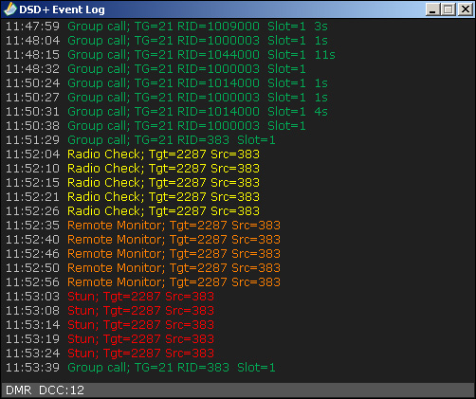Select the Radio Check entry at 11:52:26
The width and height of the screenshot is (476, 399).
pyautogui.click(x=133, y=211)
